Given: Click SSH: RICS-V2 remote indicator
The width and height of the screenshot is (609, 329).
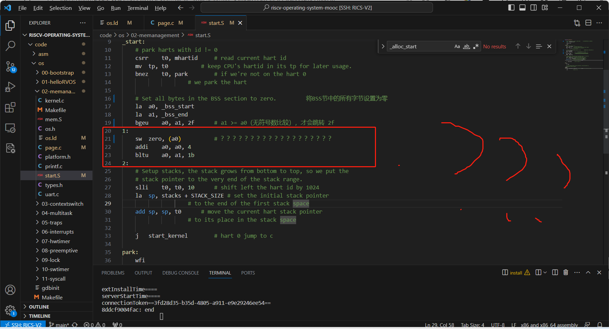Looking at the screenshot, I should (x=23, y=325).
